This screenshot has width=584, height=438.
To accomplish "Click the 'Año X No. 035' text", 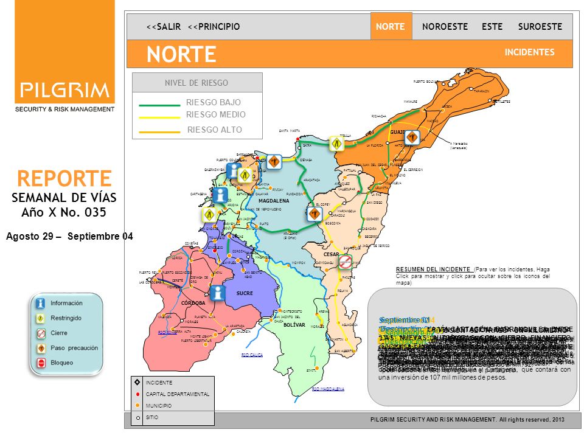I will [x=64, y=212].
